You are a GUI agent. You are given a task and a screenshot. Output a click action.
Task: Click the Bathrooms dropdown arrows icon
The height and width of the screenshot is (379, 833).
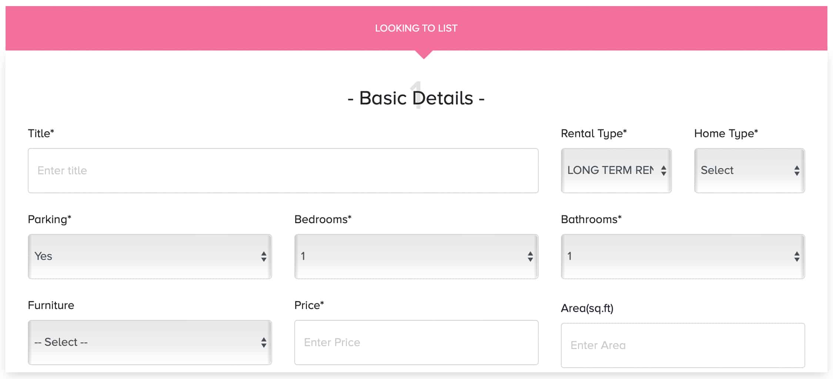[x=797, y=256]
